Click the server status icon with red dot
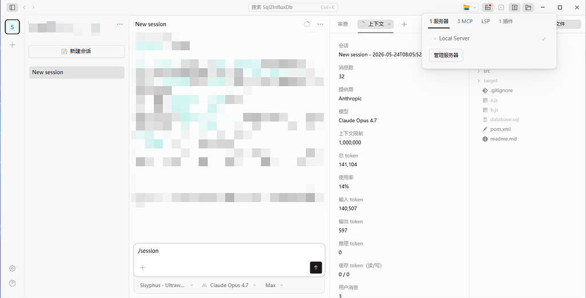586x298 pixels. coord(488,7)
